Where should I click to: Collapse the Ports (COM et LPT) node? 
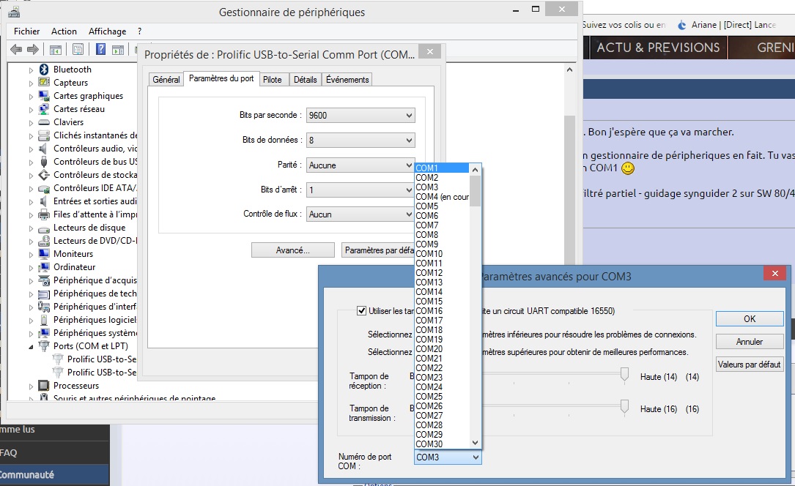coord(31,347)
